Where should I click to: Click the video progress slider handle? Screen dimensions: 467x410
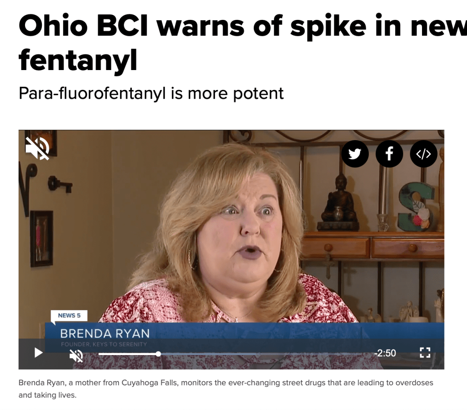tap(158, 354)
